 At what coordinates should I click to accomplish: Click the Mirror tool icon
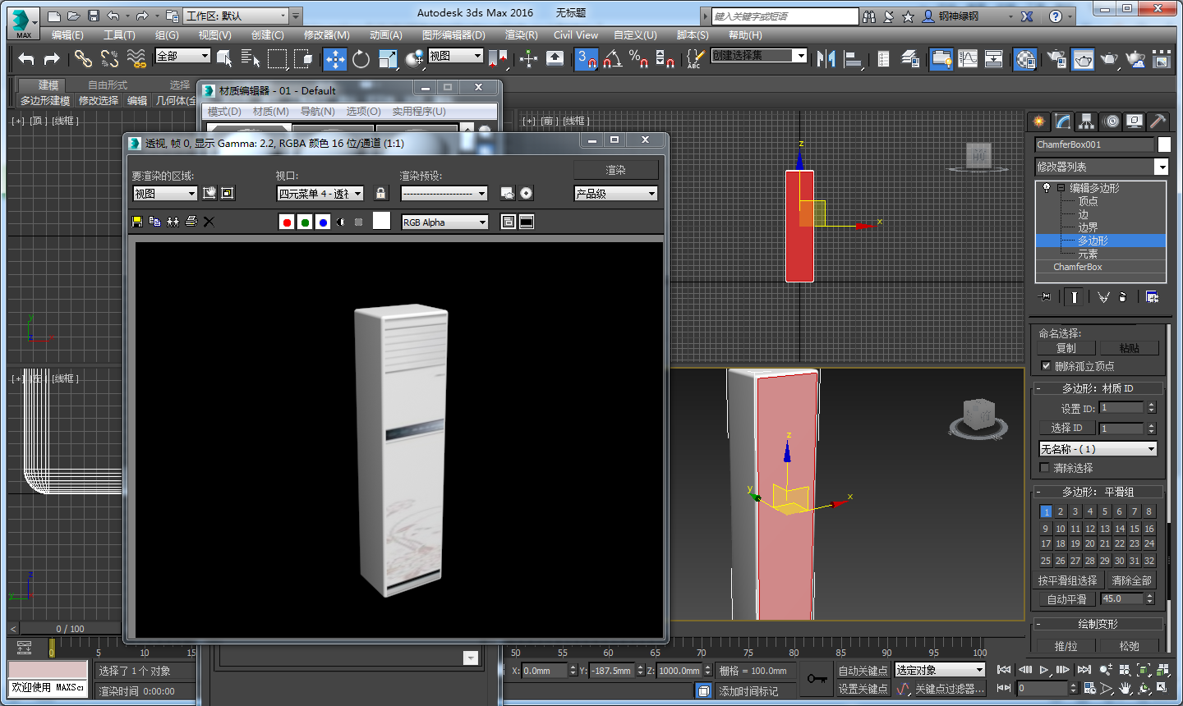pyautogui.click(x=826, y=58)
